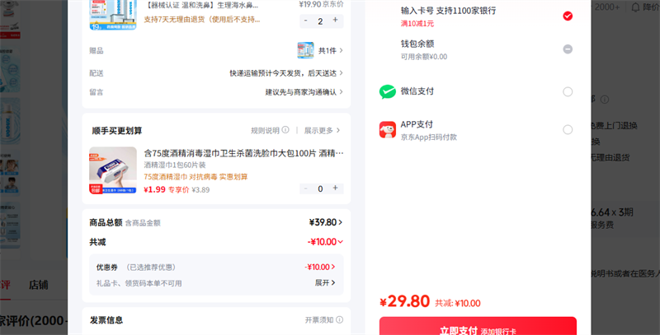Viewport: 660px width, 335px height.
Task: Expand the 展示更多 add-on items list
Action: click(x=323, y=130)
